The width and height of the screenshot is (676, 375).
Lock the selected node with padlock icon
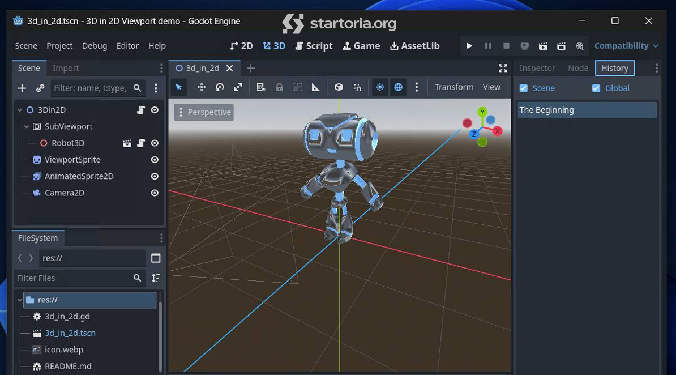pos(279,87)
